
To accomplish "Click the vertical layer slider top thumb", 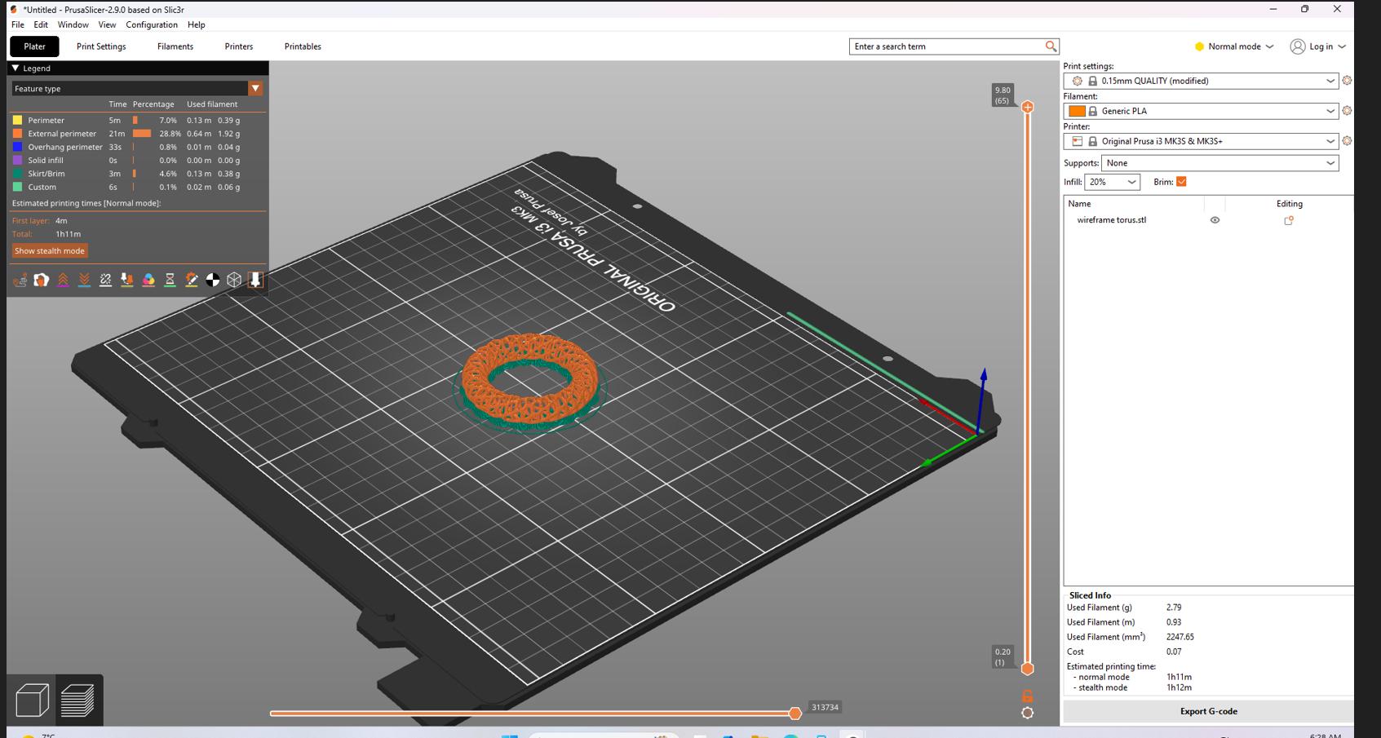I will (1028, 107).
